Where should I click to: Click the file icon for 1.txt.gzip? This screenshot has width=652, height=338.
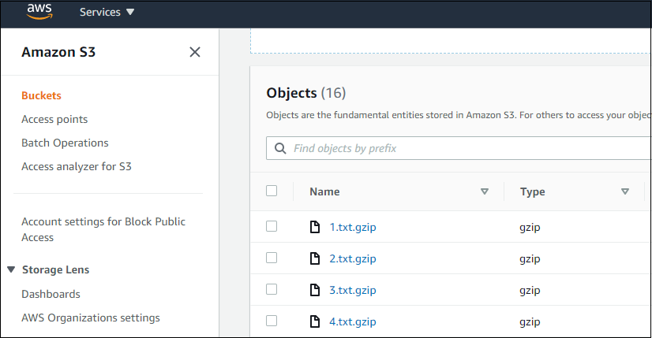tap(315, 227)
